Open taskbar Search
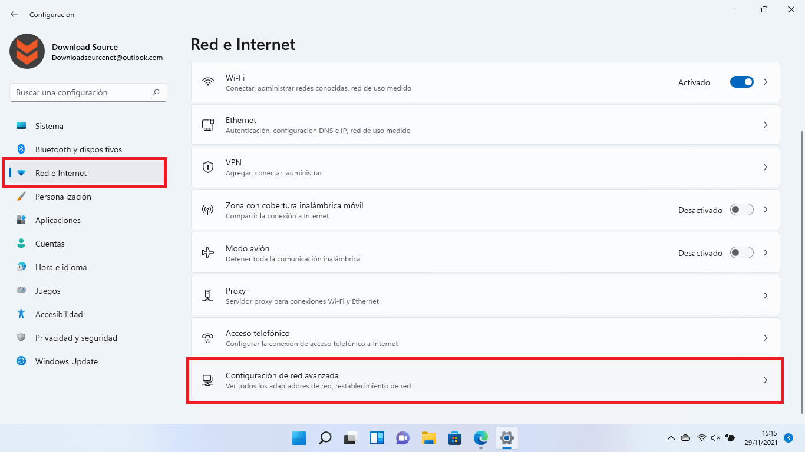This screenshot has width=805, height=452. [325, 438]
